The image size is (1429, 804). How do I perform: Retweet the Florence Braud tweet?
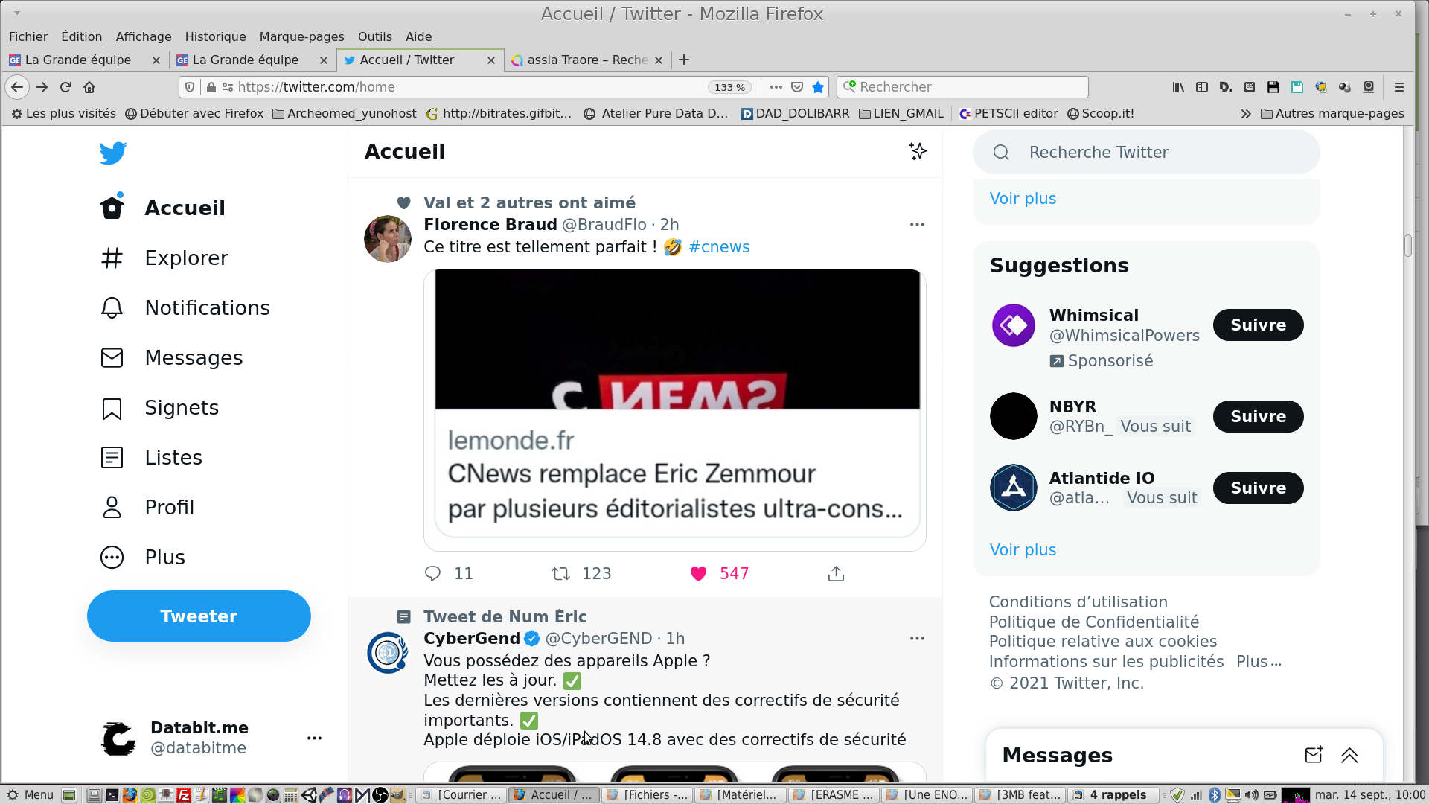pos(560,573)
